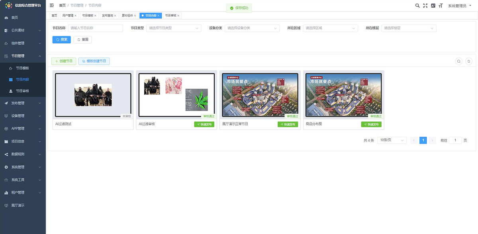This screenshot has width=478, height=234.
Task: Open the 10条/页 page size selector
Action: coord(392,140)
